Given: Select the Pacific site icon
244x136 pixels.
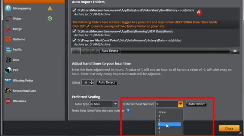Looking at the screenshot, I should [x=8, y=49].
